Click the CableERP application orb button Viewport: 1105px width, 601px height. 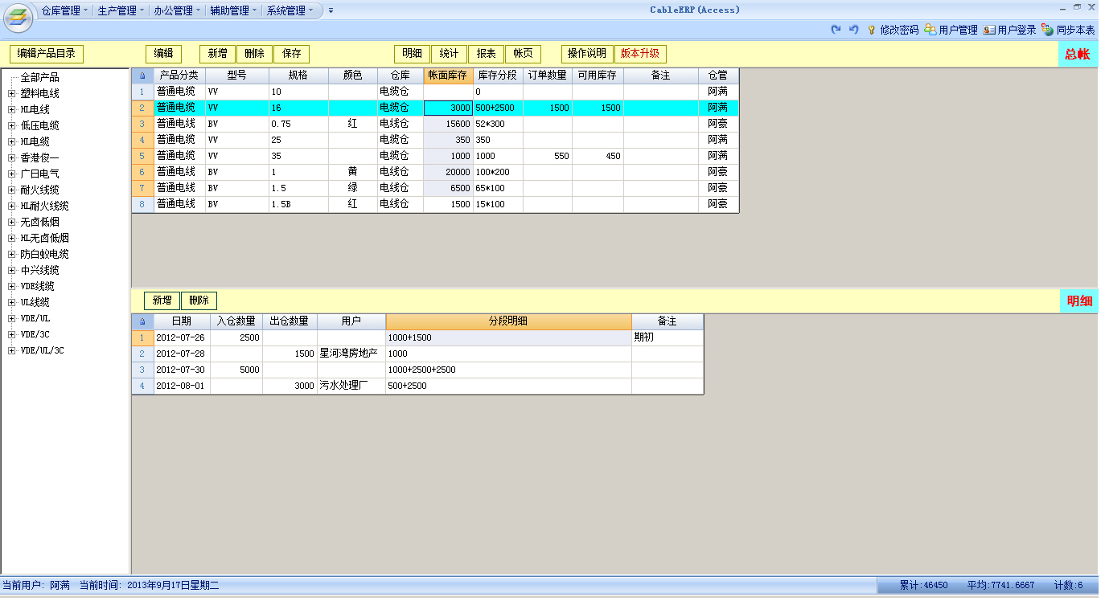[x=18, y=18]
